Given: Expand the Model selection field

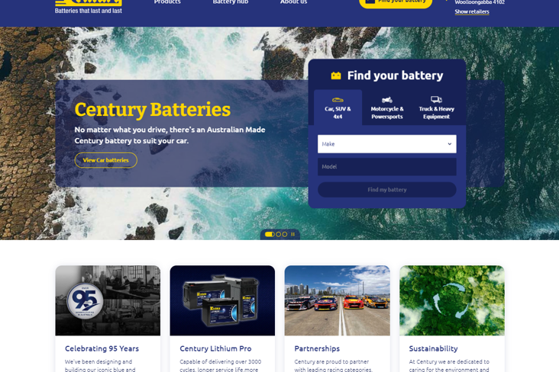Looking at the screenshot, I should [x=387, y=167].
